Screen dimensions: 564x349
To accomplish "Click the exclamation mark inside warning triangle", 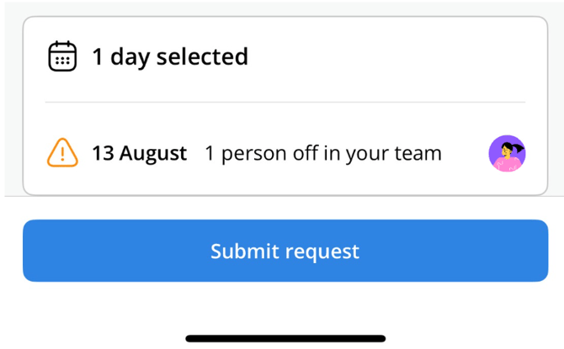I will tap(62, 154).
